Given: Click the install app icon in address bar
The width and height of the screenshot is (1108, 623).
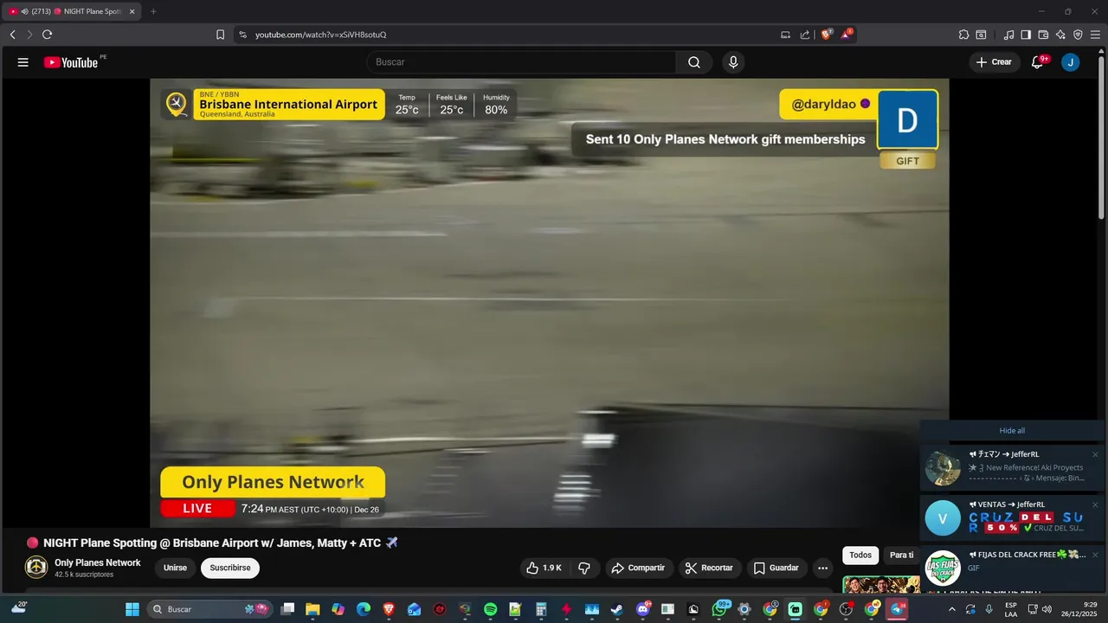Looking at the screenshot, I should pyautogui.click(x=785, y=35).
